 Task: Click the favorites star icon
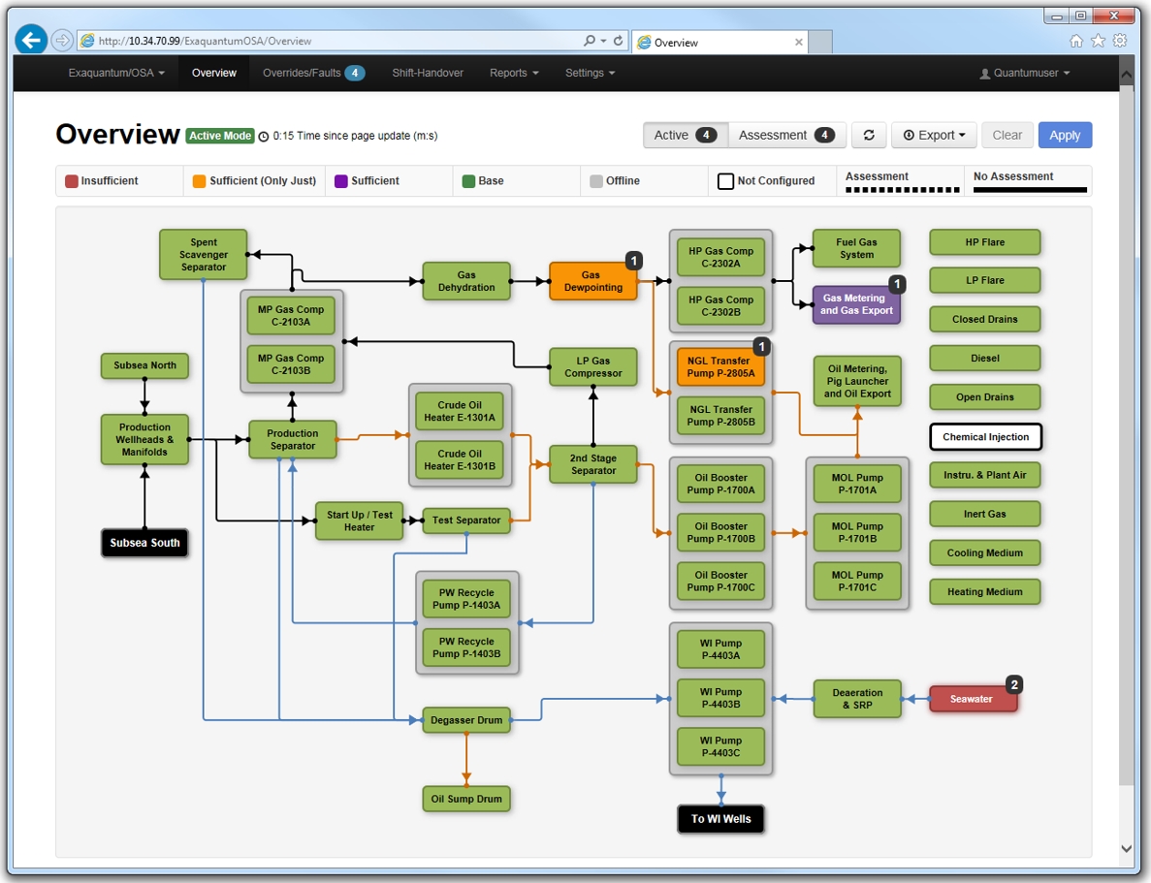(x=1098, y=41)
